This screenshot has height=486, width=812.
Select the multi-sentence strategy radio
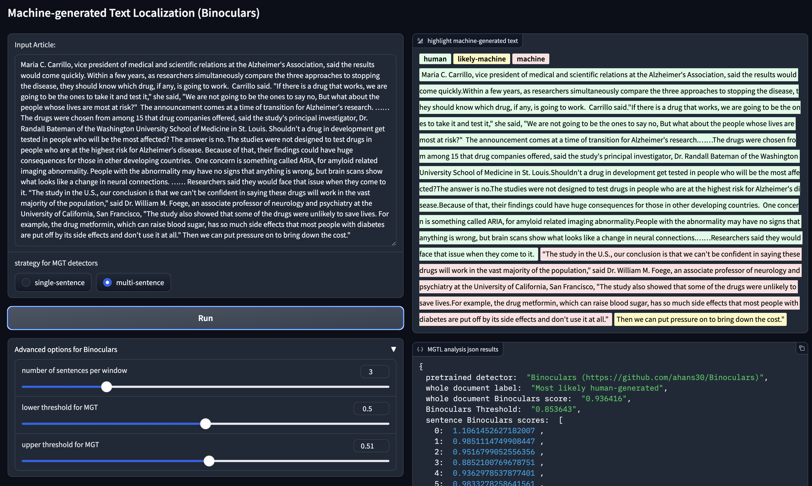107,282
